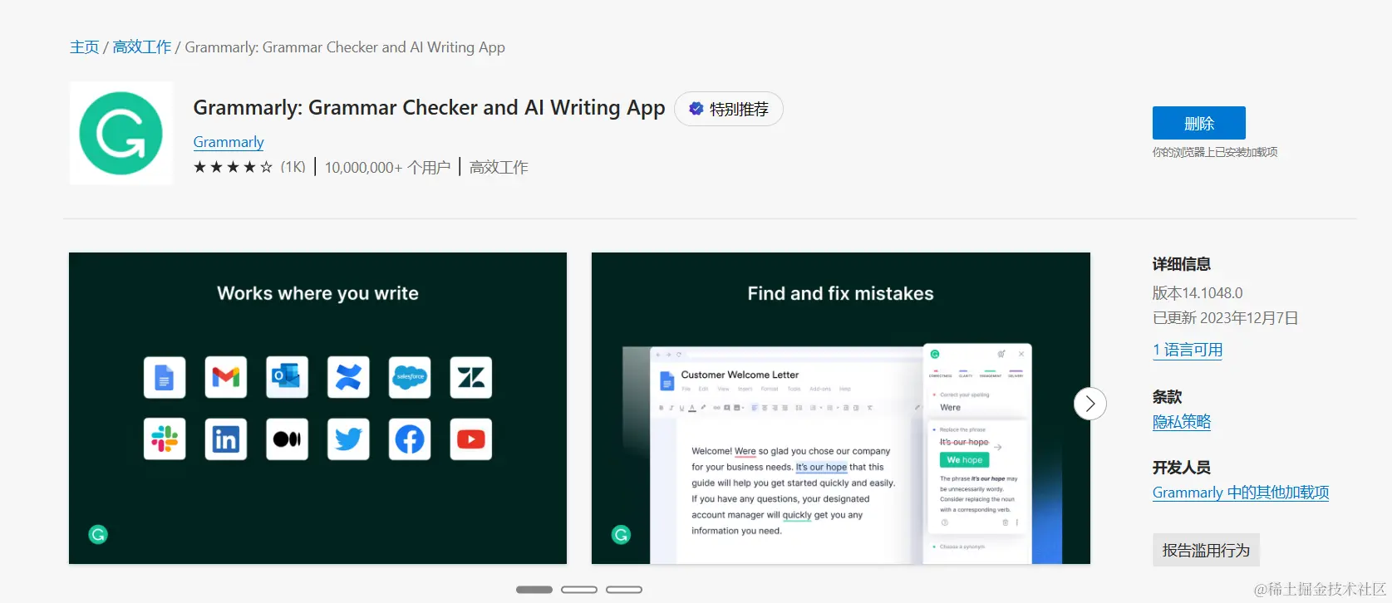Click the 报告滥用行为 report abuse button

tap(1206, 550)
